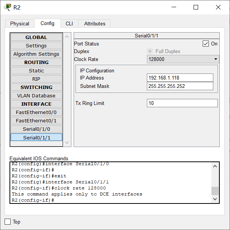Click 'This command applies only to DCE' line
Screen dimensions: 230x230
(77, 194)
